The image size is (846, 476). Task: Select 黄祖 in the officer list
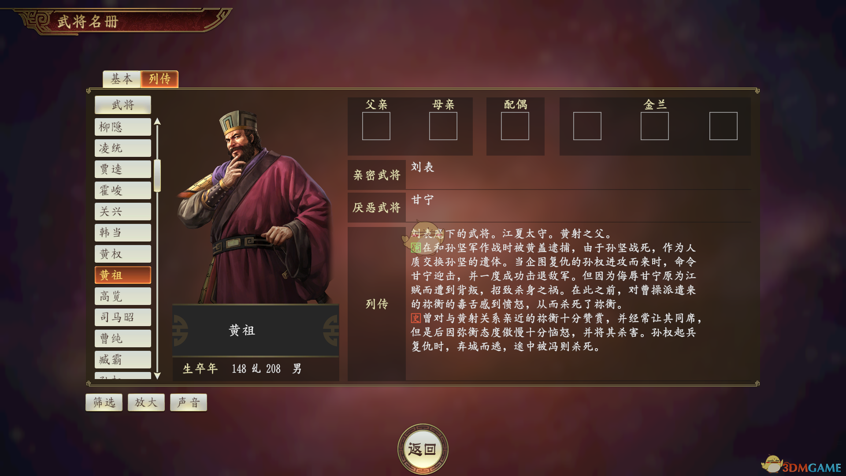pyautogui.click(x=123, y=275)
